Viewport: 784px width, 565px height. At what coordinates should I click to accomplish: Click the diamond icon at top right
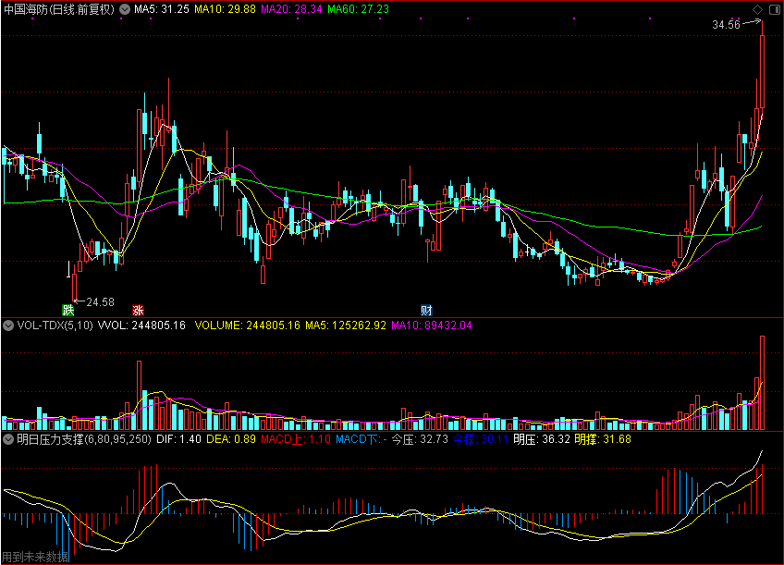point(757,9)
